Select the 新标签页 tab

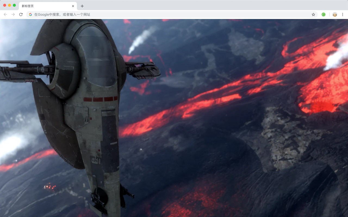pyautogui.click(x=48, y=6)
